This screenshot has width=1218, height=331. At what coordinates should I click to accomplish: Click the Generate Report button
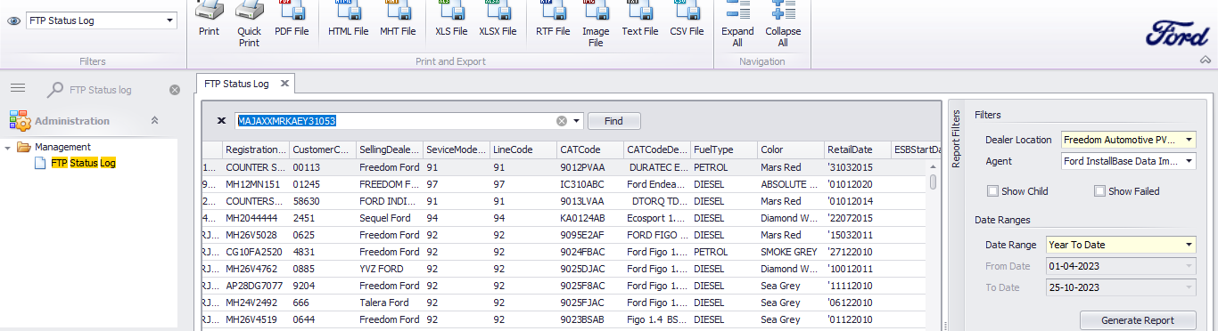pos(1138,320)
